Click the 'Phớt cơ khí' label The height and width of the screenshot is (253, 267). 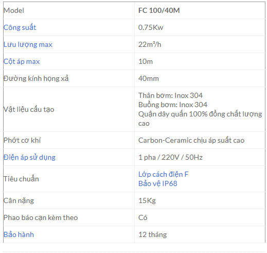[x=22, y=140]
